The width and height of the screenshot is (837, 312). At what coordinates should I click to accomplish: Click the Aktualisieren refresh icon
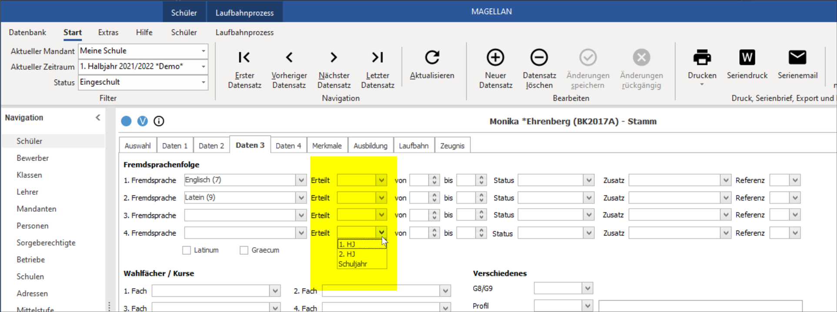[x=432, y=57]
